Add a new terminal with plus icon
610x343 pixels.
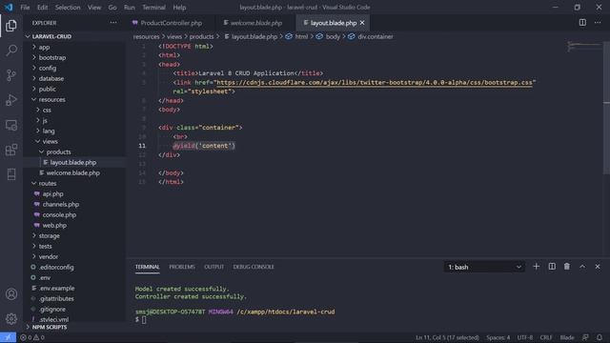(x=536, y=267)
